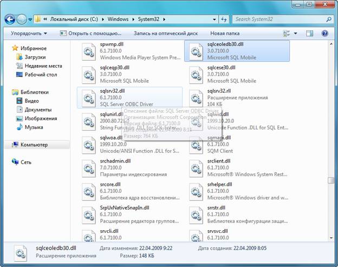This screenshot has width=338, height=267.
Task: Select the srvsvc.dll file icon
Action: [196, 236]
